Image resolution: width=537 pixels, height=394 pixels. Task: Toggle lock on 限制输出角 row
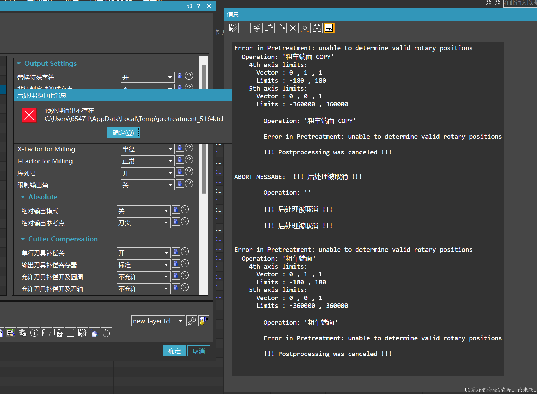click(x=180, y=184)
